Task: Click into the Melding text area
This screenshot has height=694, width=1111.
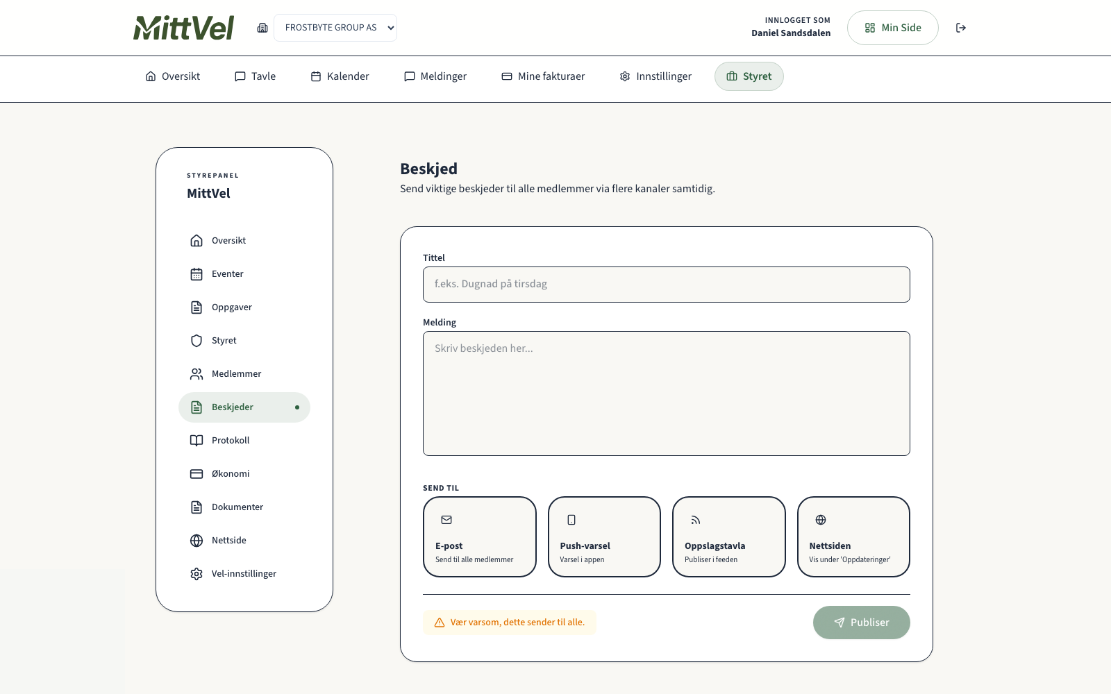Action: pyautogui.click(x=666, y=393)
